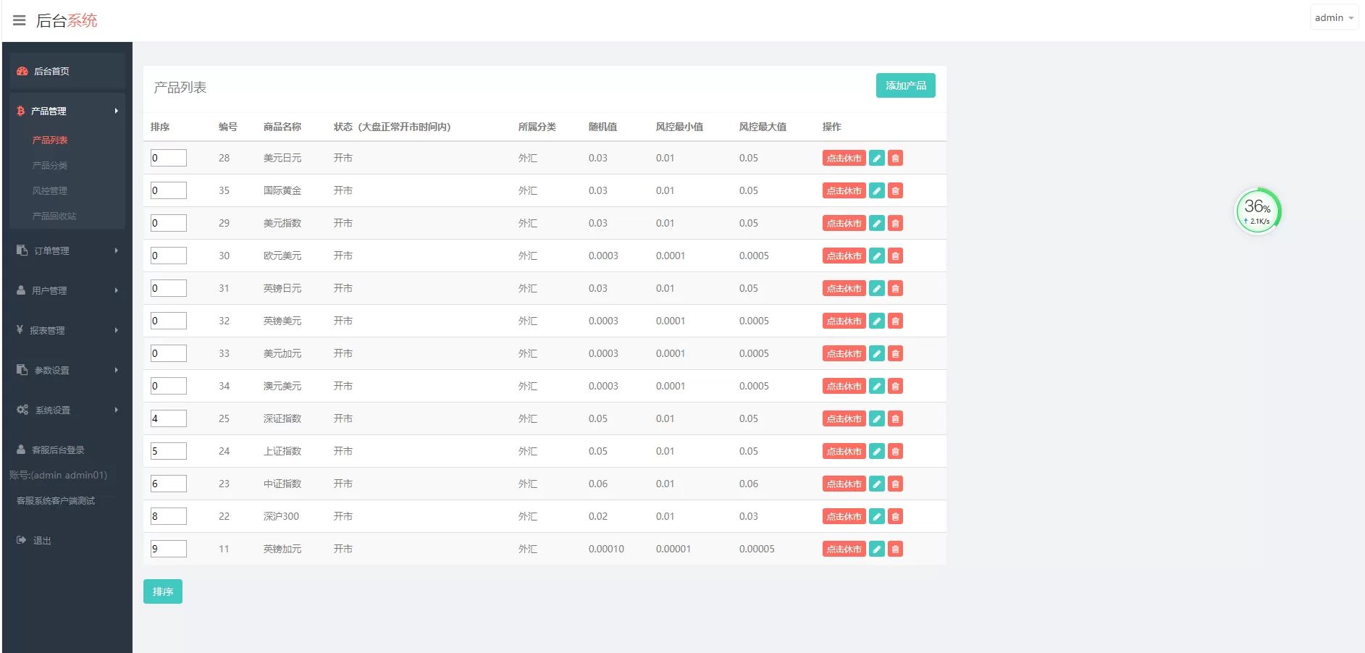Screen dimensions: 1365x653
Task: Edit the 欧元美元 product via pencil icon
Action: 876,256
